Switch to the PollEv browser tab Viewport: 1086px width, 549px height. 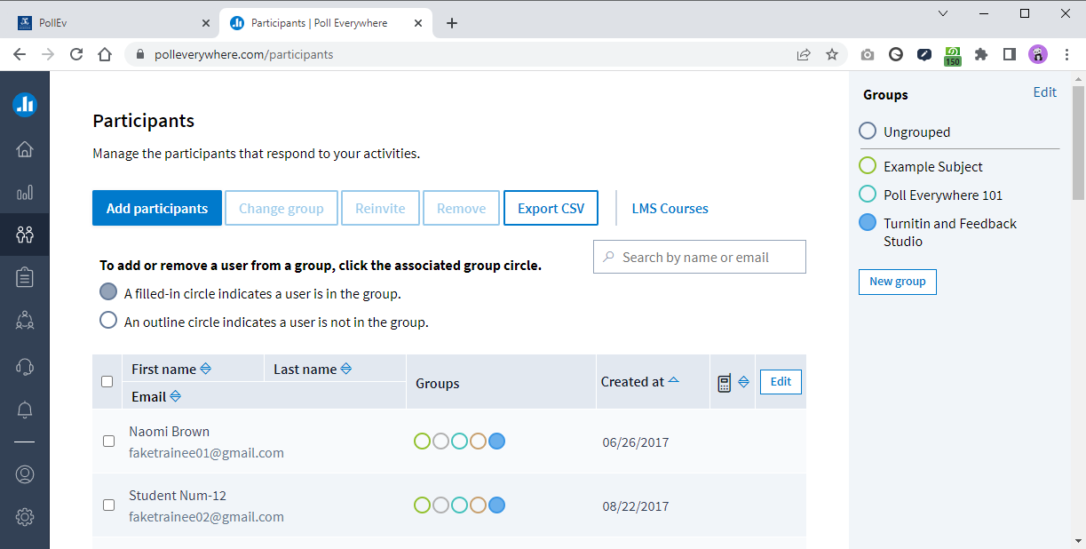click(113, 23)
